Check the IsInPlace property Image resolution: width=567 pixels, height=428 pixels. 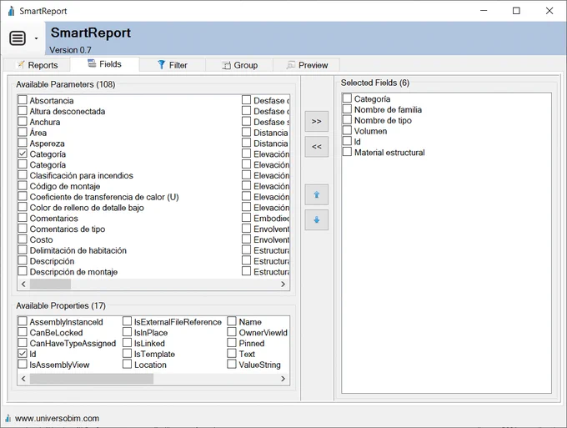[127, 332]
